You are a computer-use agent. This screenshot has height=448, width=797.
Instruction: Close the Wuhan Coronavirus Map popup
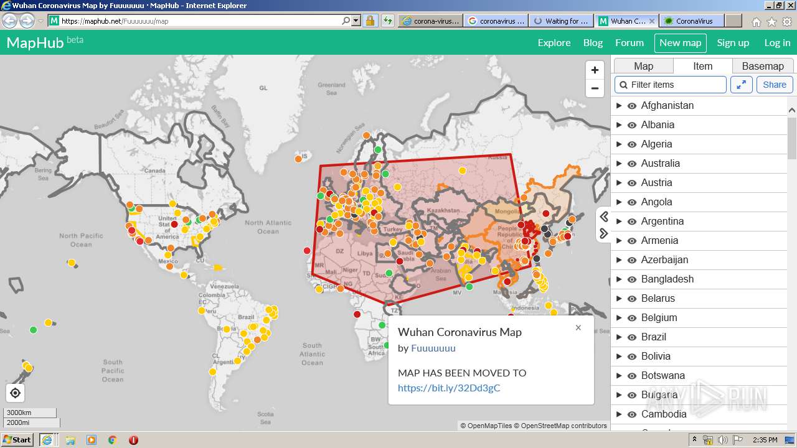(x=578, y=328)
